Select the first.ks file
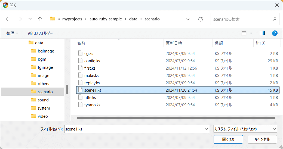Screen dimensions: 283x149 coord(178,68)
